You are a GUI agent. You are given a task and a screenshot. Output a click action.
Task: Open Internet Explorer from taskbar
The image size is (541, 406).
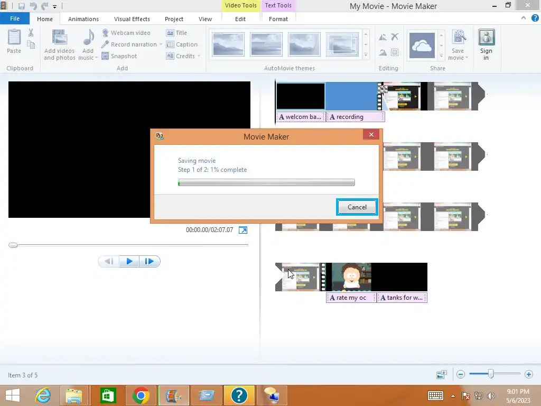point(43,395)
